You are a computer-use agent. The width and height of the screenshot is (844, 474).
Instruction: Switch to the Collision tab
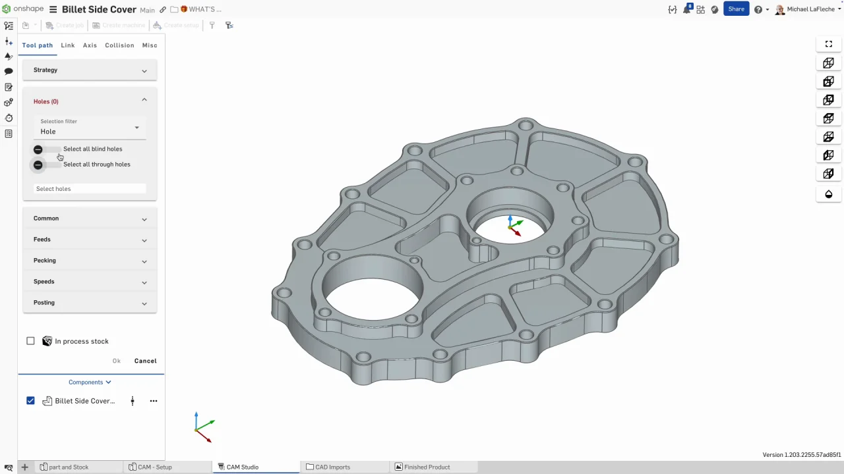[119, 45]
